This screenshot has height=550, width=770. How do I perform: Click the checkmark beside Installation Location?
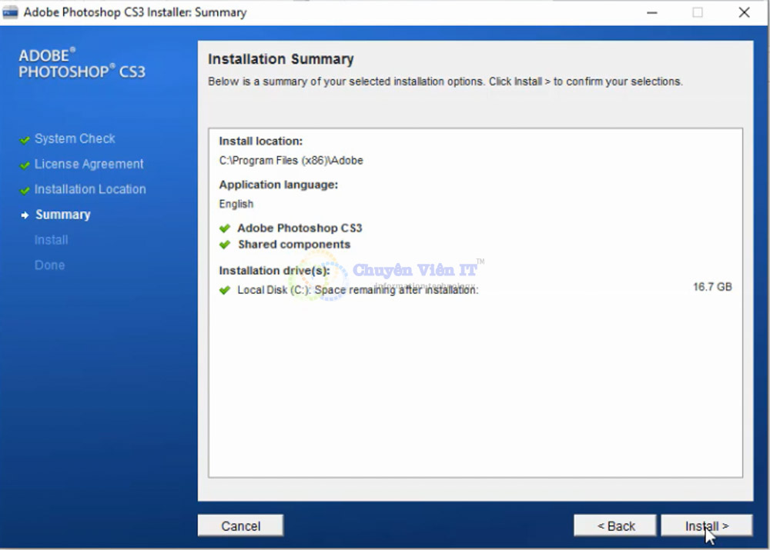[x=25, y=189]
